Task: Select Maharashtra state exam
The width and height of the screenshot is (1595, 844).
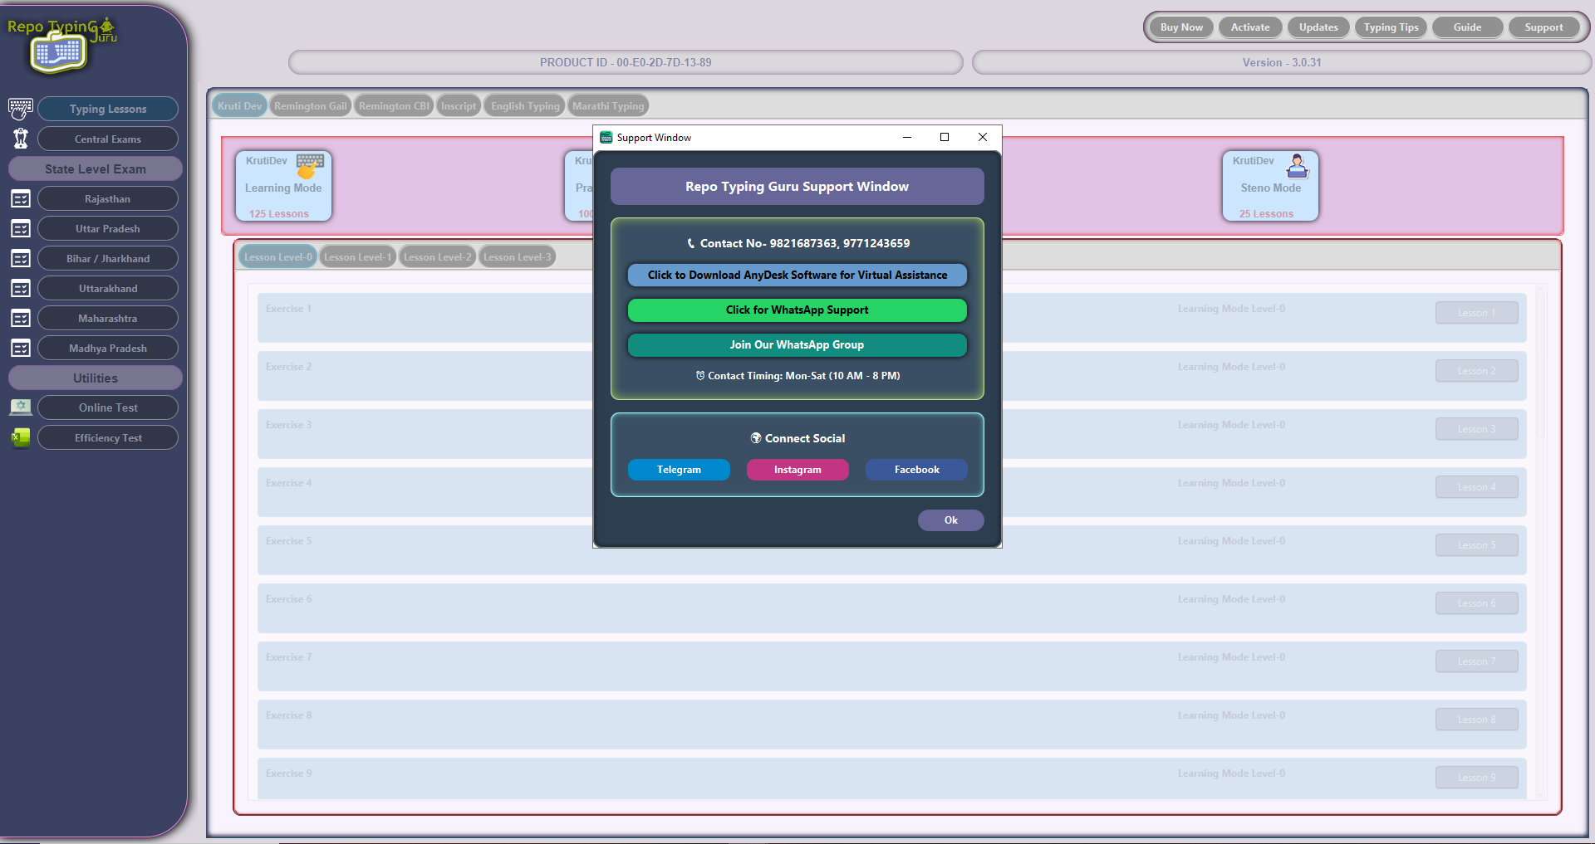Action: 108,319
